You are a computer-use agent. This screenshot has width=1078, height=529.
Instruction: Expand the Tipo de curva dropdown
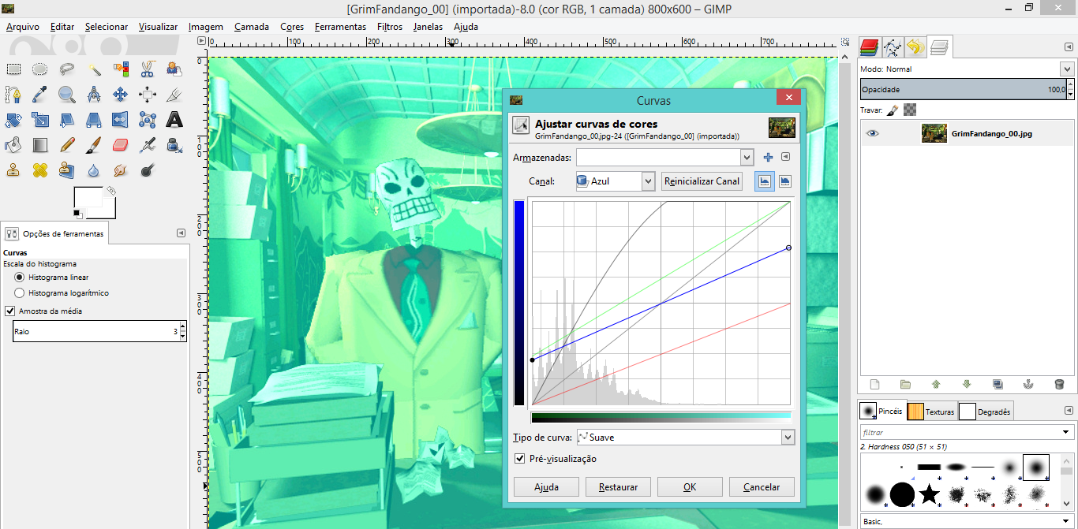[684, 437]
